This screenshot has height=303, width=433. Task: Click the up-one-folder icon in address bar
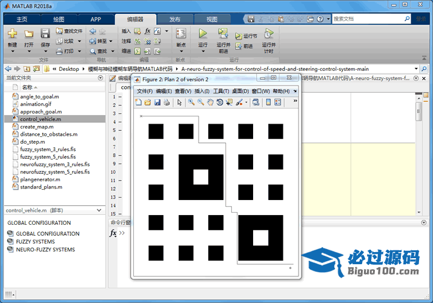[x=27, y=68]
